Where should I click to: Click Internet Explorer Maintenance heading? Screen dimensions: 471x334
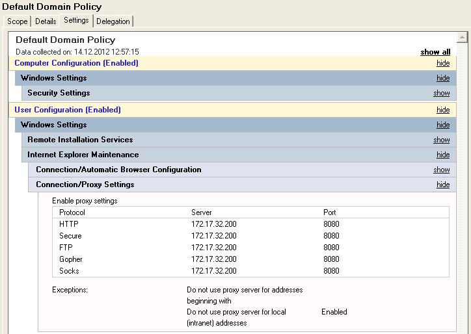83,155
